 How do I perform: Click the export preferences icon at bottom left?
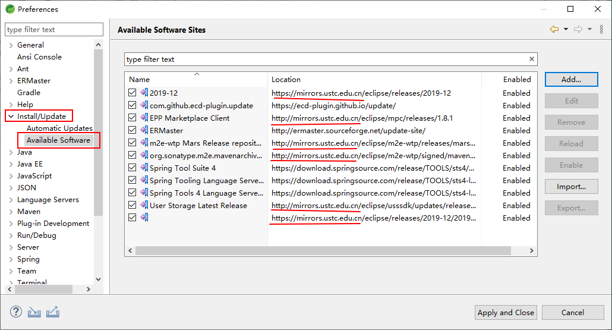tap(53, 312)
